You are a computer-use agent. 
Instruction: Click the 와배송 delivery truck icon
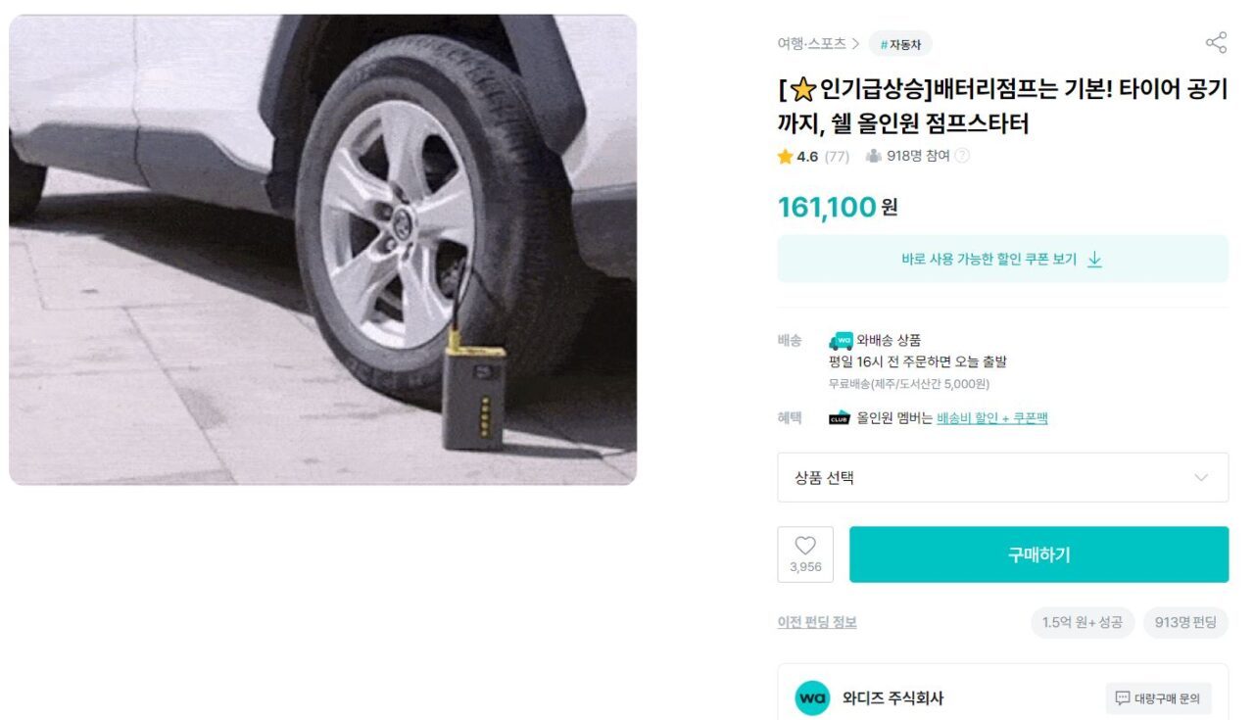pyautogui.click(x=841, y=341)
